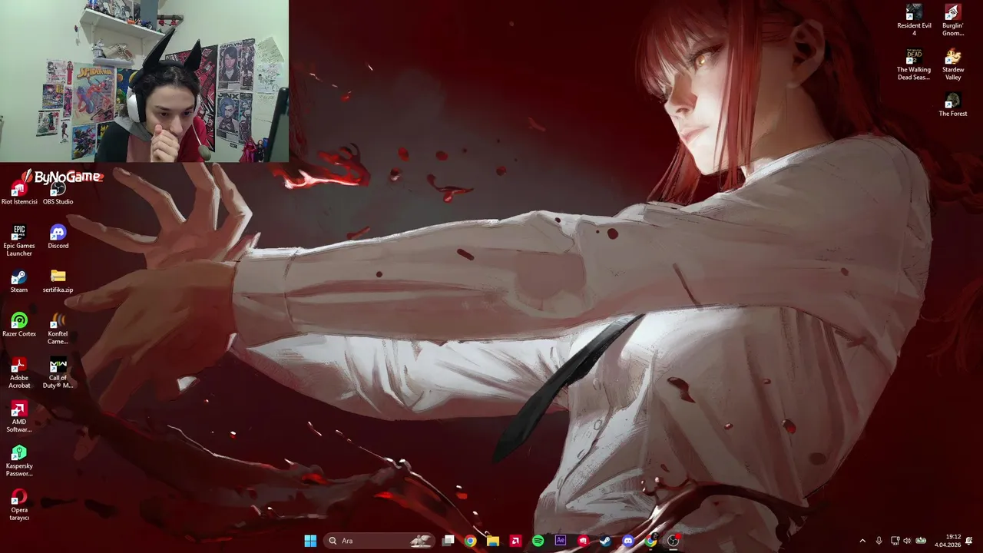Select the Stardew Valley desktop icon
The width and height of the screenshot is (983, 553).
(x=953, y=65)
